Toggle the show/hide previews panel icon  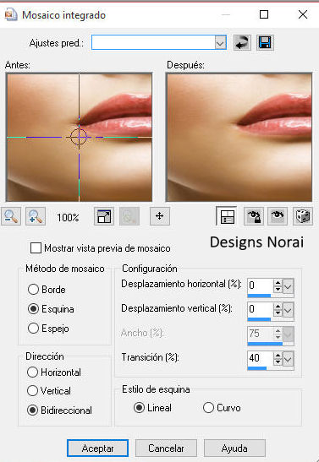[x=227, y=216]
